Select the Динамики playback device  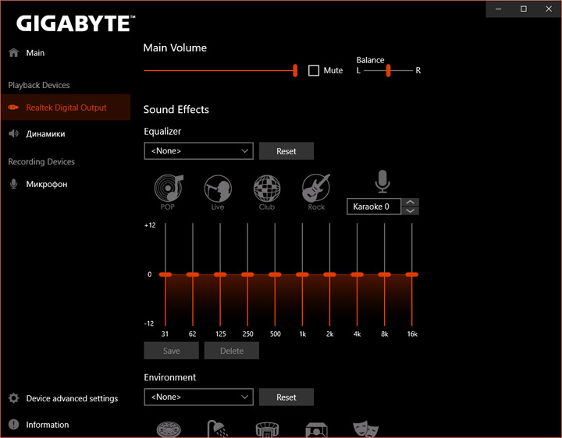[x=66, y=133]
